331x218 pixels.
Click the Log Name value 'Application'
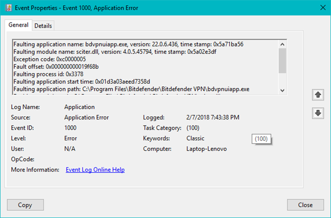coord(79,107)
